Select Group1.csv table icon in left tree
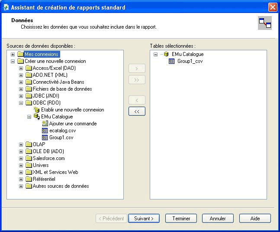 pos(45,137)
